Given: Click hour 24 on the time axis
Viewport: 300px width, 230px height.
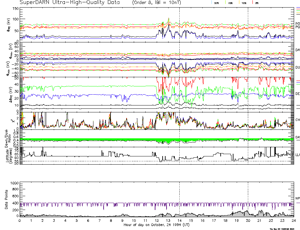Looking at the screenshot, I should click(293, 221).
